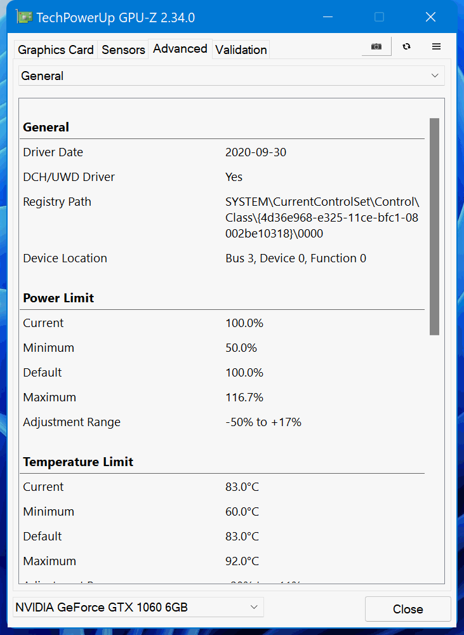This screenshot has width=464, height=635.
Task: Click the Registry Path label
Action: pos(57,202)
